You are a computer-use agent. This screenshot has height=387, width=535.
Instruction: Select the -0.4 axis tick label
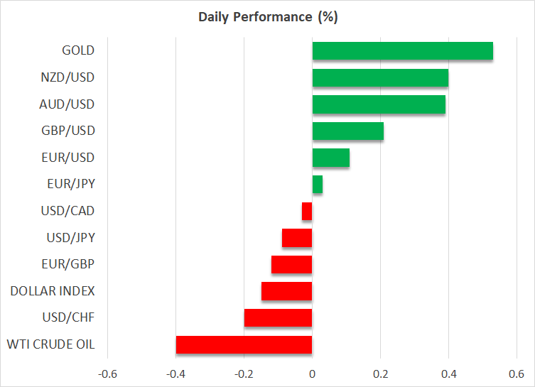(x=175, y=374)
